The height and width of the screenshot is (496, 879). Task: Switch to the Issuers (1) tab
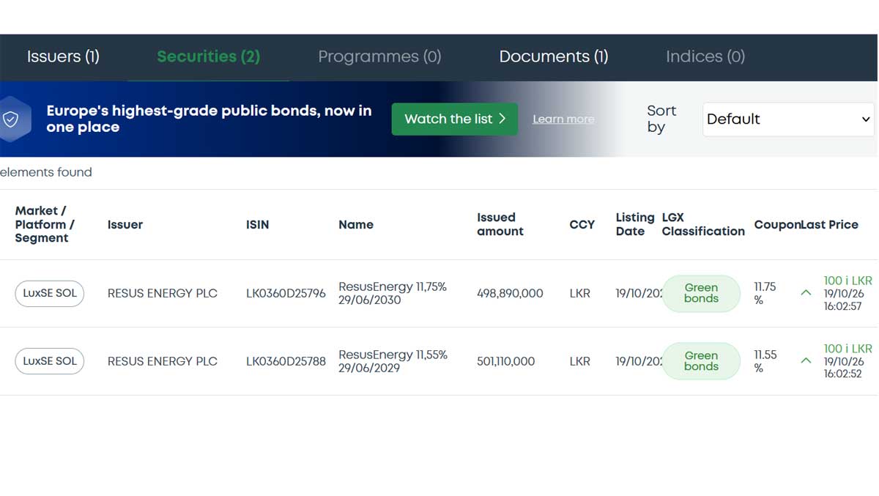click(63, 56)
